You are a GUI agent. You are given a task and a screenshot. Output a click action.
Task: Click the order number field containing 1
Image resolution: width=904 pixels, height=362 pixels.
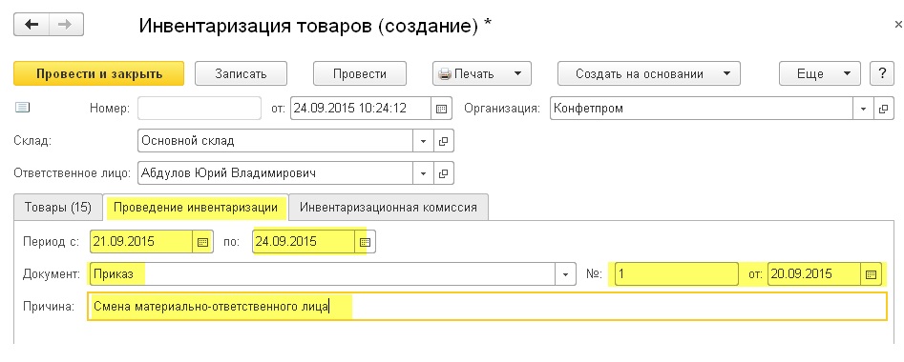point(676,274)
